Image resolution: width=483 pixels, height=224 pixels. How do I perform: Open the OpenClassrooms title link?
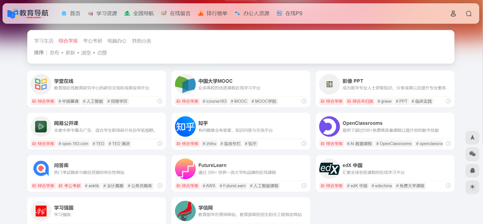point(362,123)
